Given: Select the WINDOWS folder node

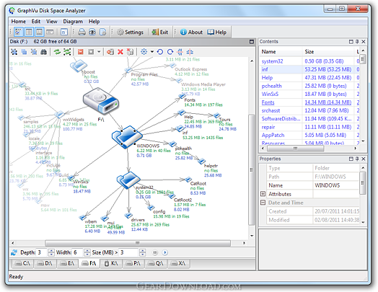Looking at the screenshot, I should [x=126, y=136].
